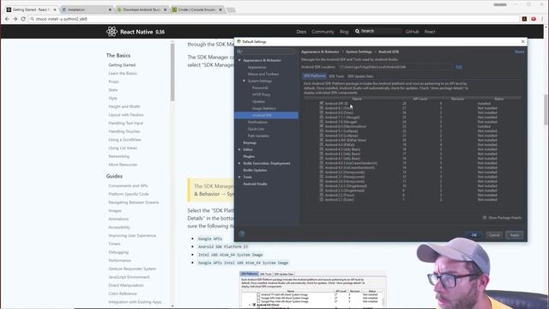Click the settings search magnifier icon
This screenshot has height=309, width=549.
[x=239, y=51]
